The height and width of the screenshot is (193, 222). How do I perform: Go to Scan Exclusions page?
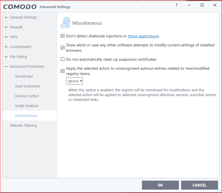point(27,86)
